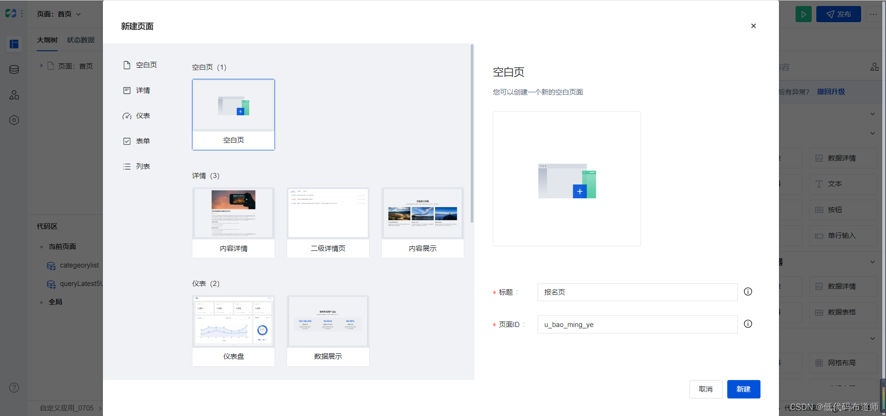This screenshot has width=886, height=416.
Task: Choose the 二级详情页 template
Action: pos(328,223)
